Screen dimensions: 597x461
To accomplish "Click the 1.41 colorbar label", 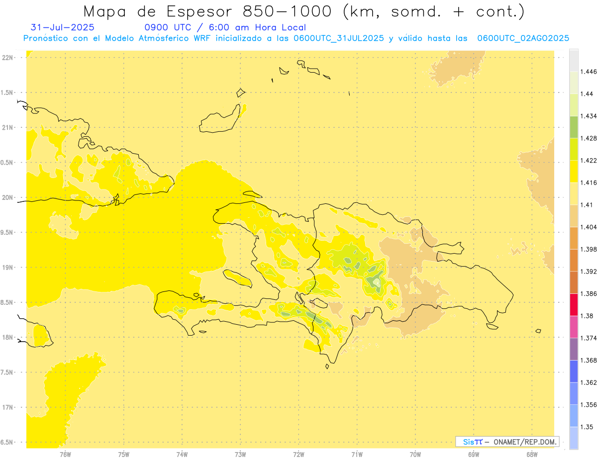I will pos(587,205).
